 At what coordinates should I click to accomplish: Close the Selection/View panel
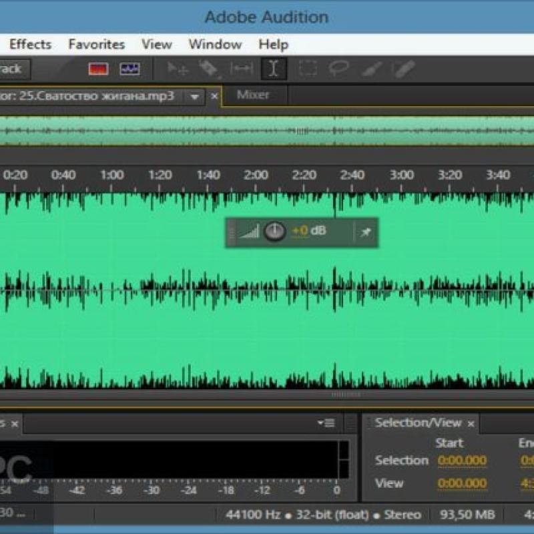click(x=471, y=424)
